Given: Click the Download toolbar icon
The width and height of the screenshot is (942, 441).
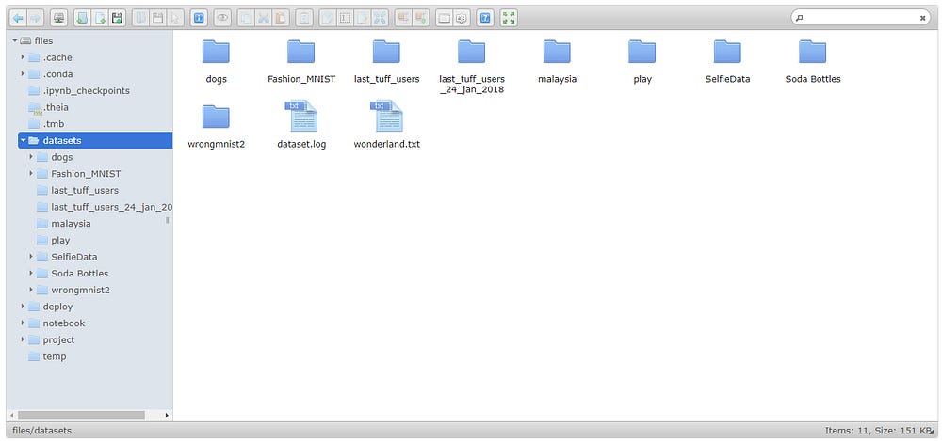Looking at the screenshot, I should [x=158, y=18].
